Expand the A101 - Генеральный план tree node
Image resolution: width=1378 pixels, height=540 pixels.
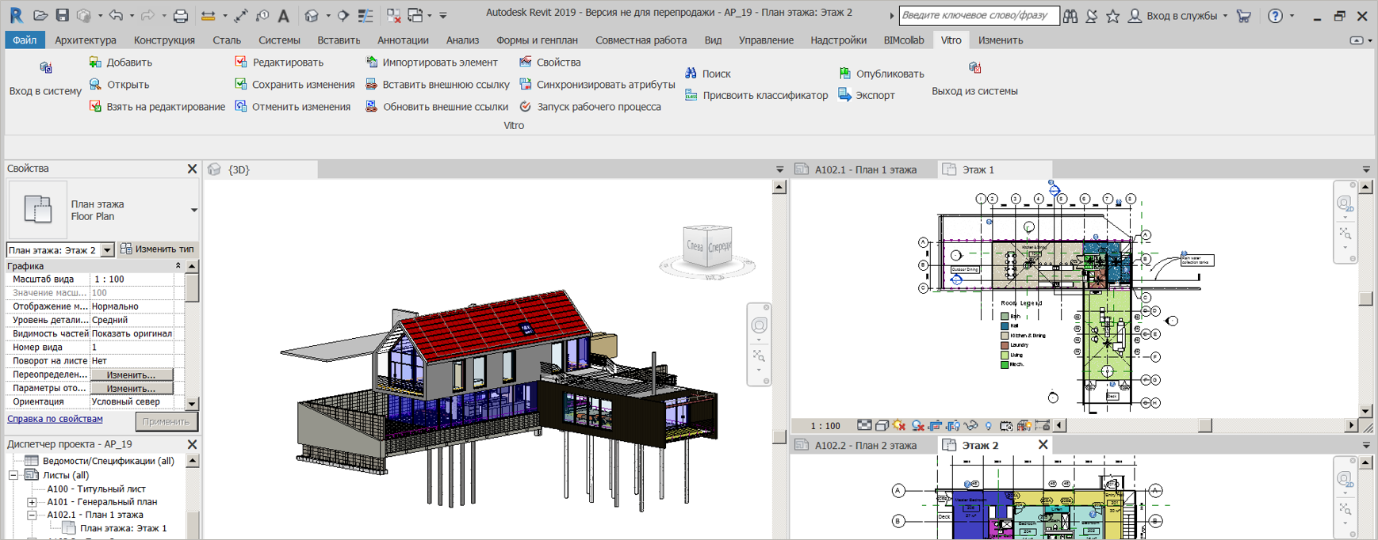point(32,502)
